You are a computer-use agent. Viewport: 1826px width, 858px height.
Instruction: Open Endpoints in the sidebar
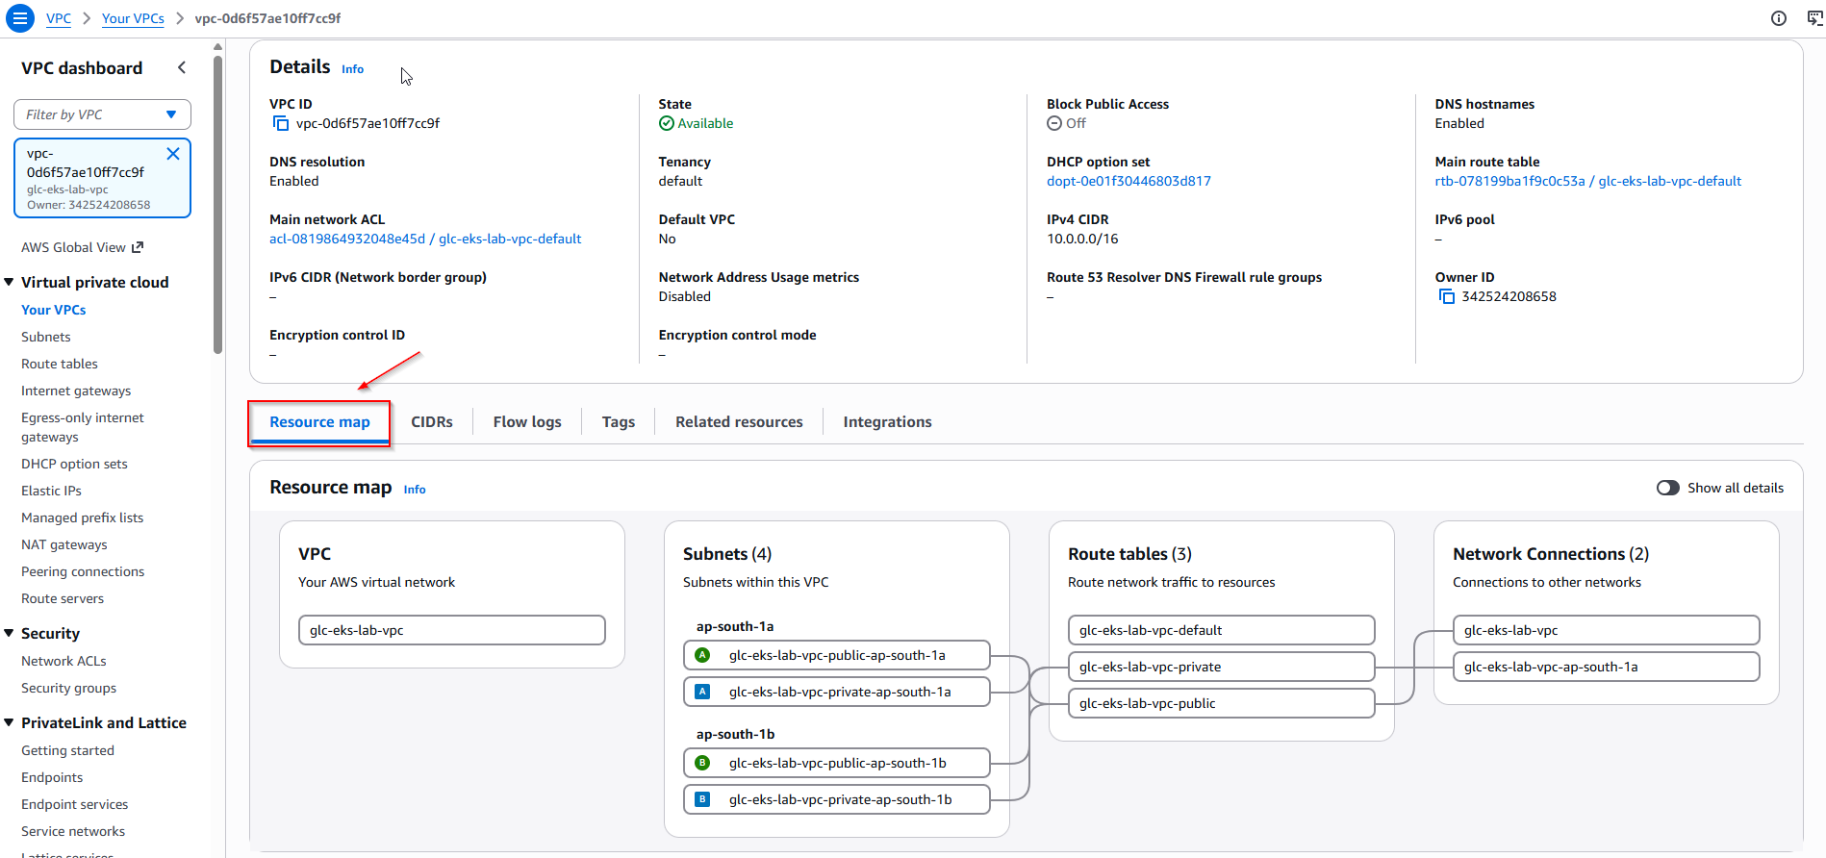pos(52,777)
